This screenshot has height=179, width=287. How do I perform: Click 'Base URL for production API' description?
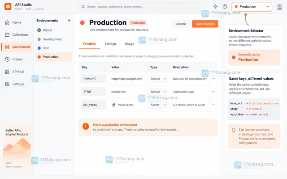click(x=190, y=79)
